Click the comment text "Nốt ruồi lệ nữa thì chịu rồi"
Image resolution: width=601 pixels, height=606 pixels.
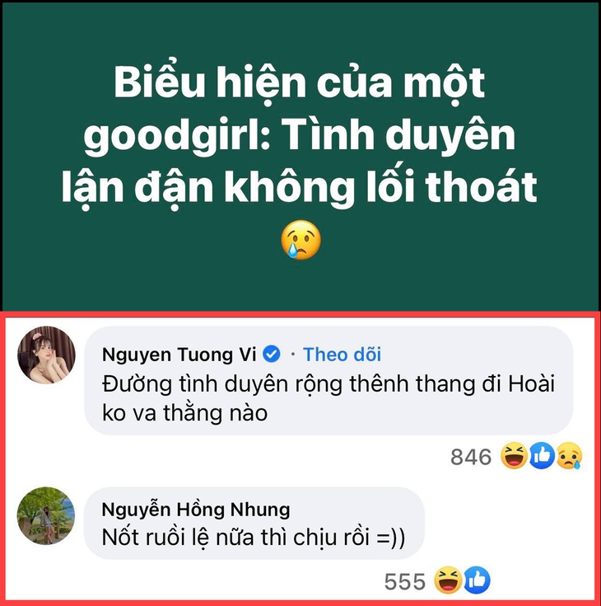click(235, 538)
